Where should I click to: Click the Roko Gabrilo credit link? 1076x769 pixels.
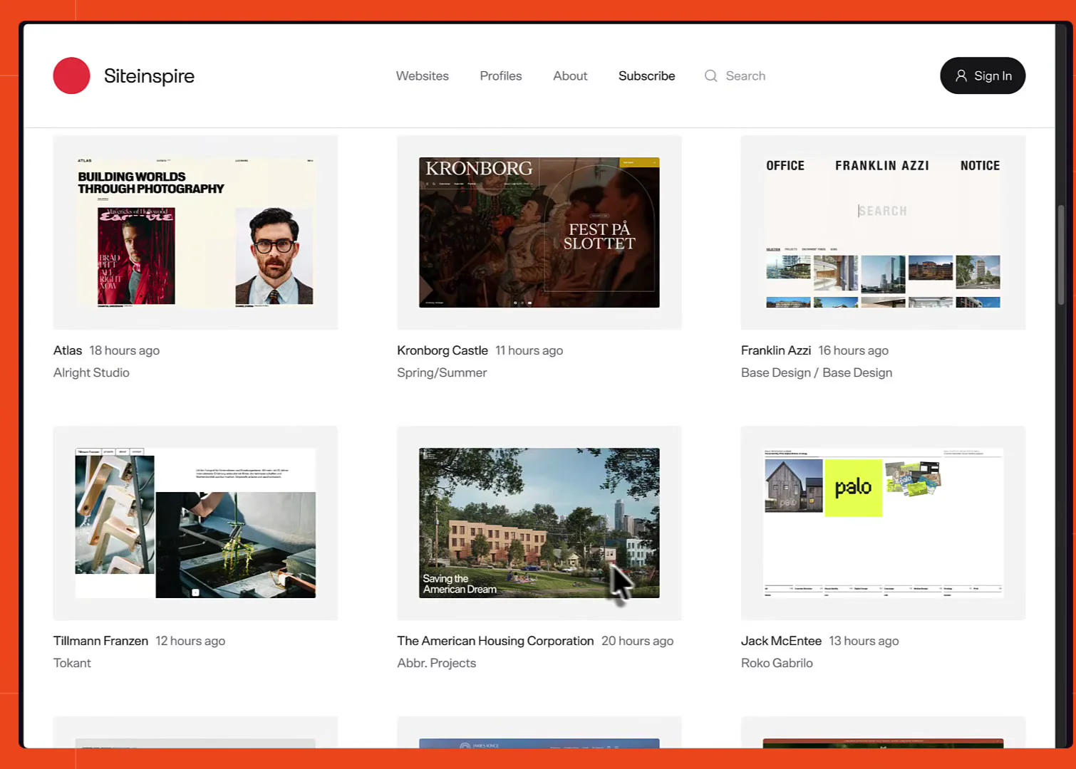click(777, 663)
